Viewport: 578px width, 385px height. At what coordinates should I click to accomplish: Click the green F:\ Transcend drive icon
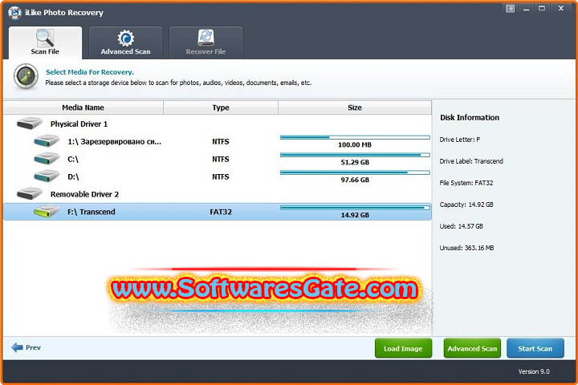pyautogui.click(x=47, y=211)
